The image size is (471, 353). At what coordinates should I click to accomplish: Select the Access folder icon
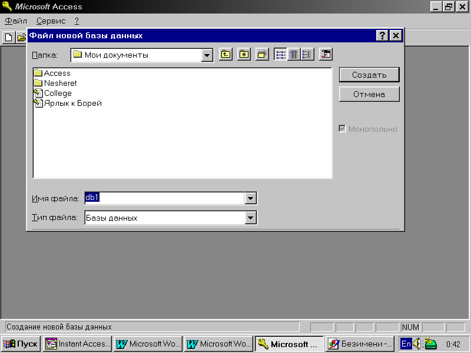[x=38, y=73]
